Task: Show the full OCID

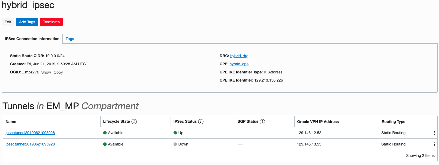Action: click(46, 72)
